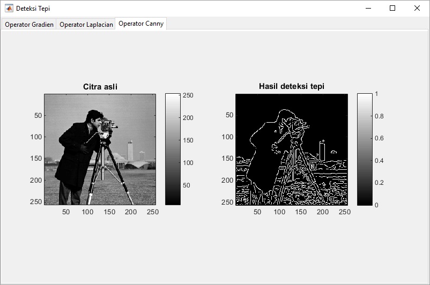Click the 'Citra asli' plot title
The width and height of the screenshot is (430, 285).
pyautogui.click(x=100, y=87)
